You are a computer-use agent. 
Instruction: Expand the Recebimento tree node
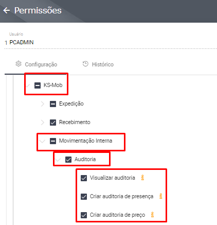(43, 123)
